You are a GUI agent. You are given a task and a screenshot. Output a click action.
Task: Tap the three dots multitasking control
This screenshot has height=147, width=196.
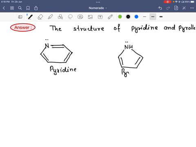pyautogui.click(x=98, y=2)
